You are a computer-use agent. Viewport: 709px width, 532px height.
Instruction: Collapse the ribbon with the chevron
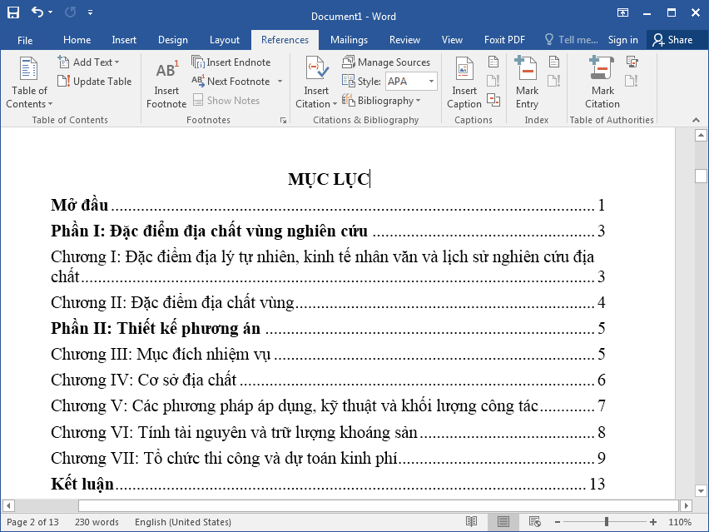pyautogui.click(x=696, y=118)
